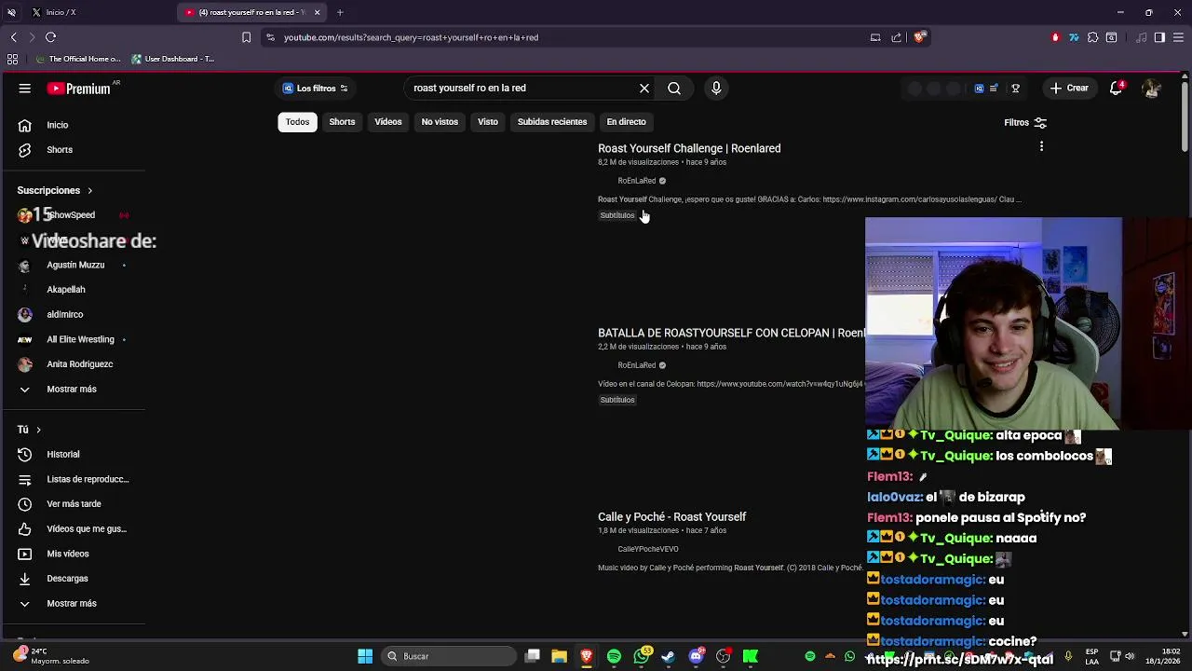The height and width of the screenshot is (671, 1192).
Task: Toggle the browser sidebar panel icon
Action: tap(1159, 37)
